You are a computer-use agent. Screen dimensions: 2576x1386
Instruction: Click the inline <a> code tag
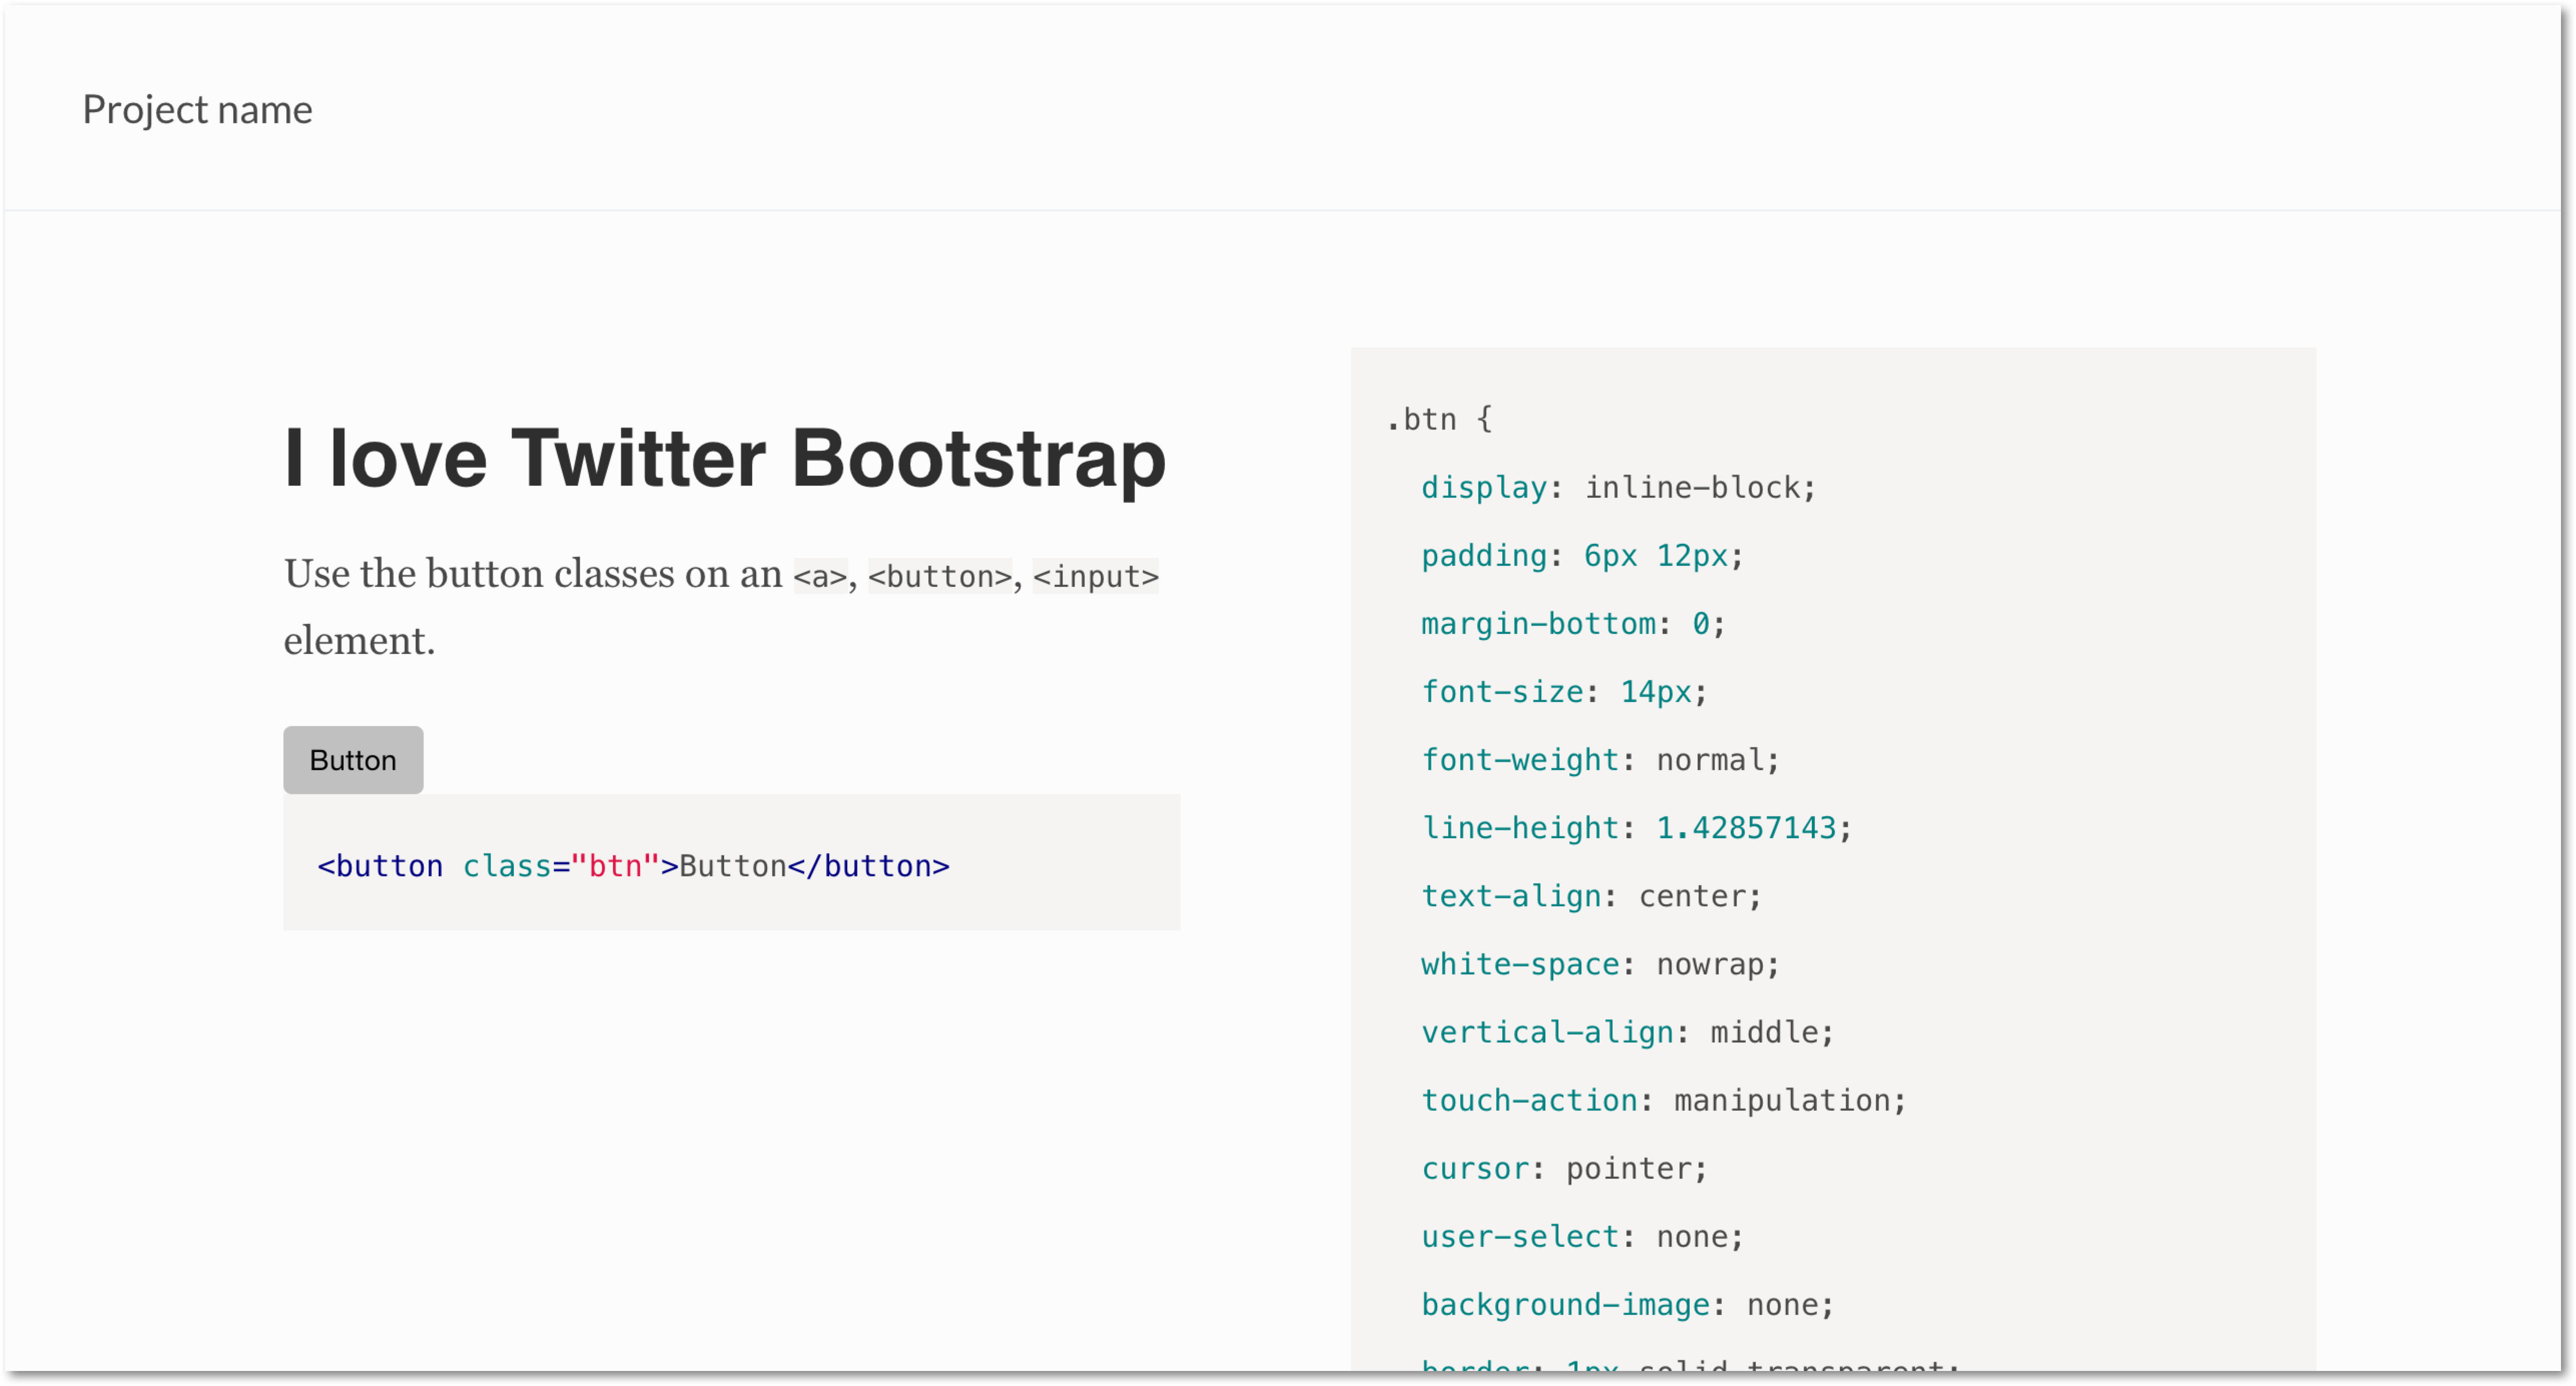[x=819, y=577]
